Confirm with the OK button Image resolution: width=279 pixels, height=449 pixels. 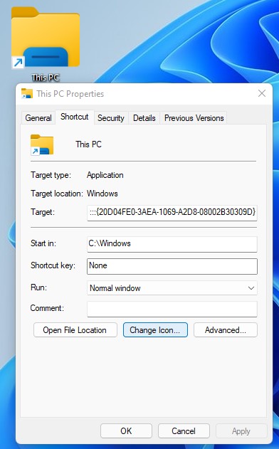coord(126,431)
